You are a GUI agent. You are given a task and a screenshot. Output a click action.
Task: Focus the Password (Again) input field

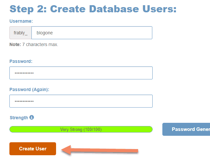pos(81,101)
